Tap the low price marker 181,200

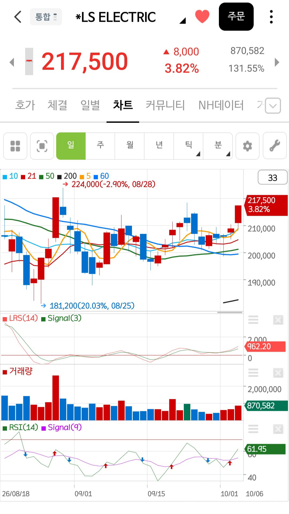(x=88, y=305)
